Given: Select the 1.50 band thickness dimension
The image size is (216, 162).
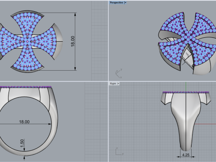Looking at the screenshot, I should pos(22,143).
